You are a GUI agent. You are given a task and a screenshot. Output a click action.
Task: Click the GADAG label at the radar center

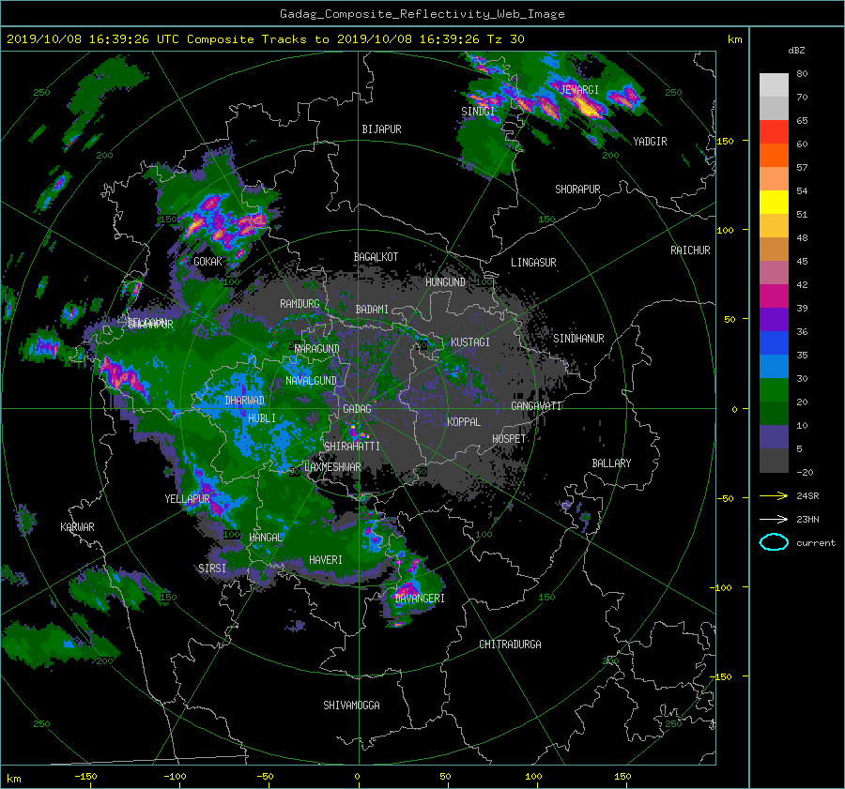click(358, 409)
